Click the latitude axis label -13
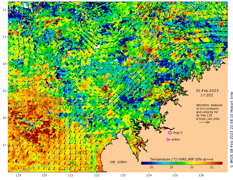 [4, 37]
